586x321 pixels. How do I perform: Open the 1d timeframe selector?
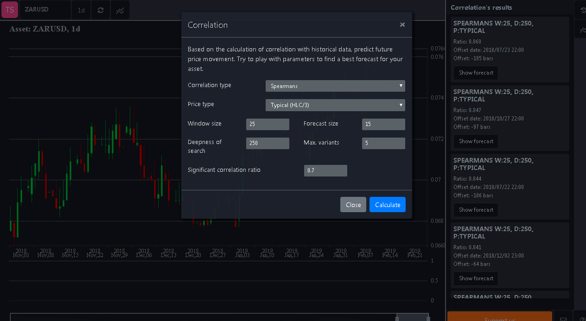click(81, 10)
